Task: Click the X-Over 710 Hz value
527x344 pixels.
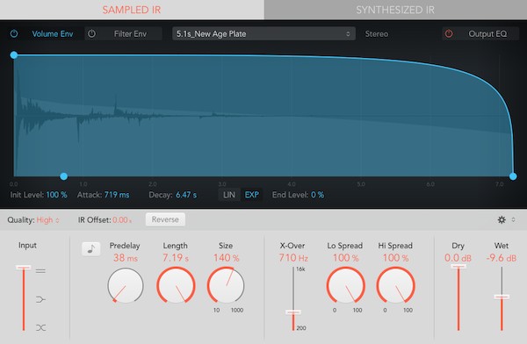Action: point(293,258)
